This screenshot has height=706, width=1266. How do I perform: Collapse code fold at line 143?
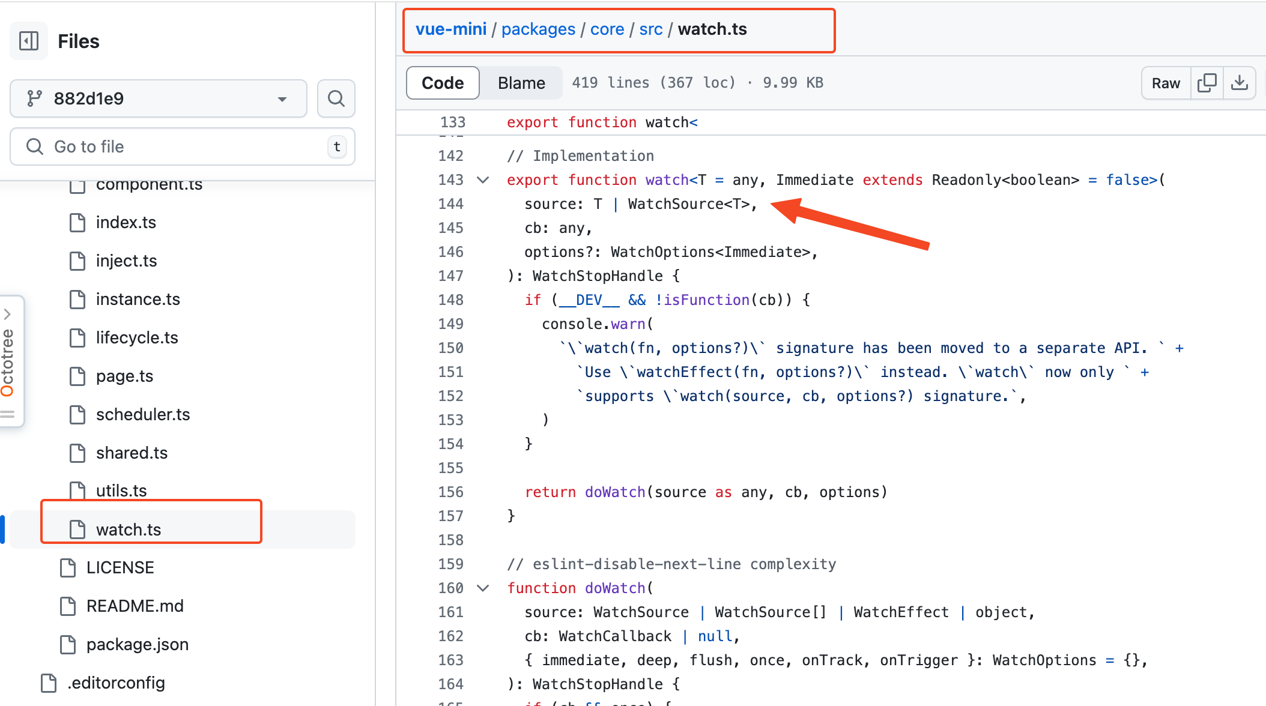click(x=483, y=180)
